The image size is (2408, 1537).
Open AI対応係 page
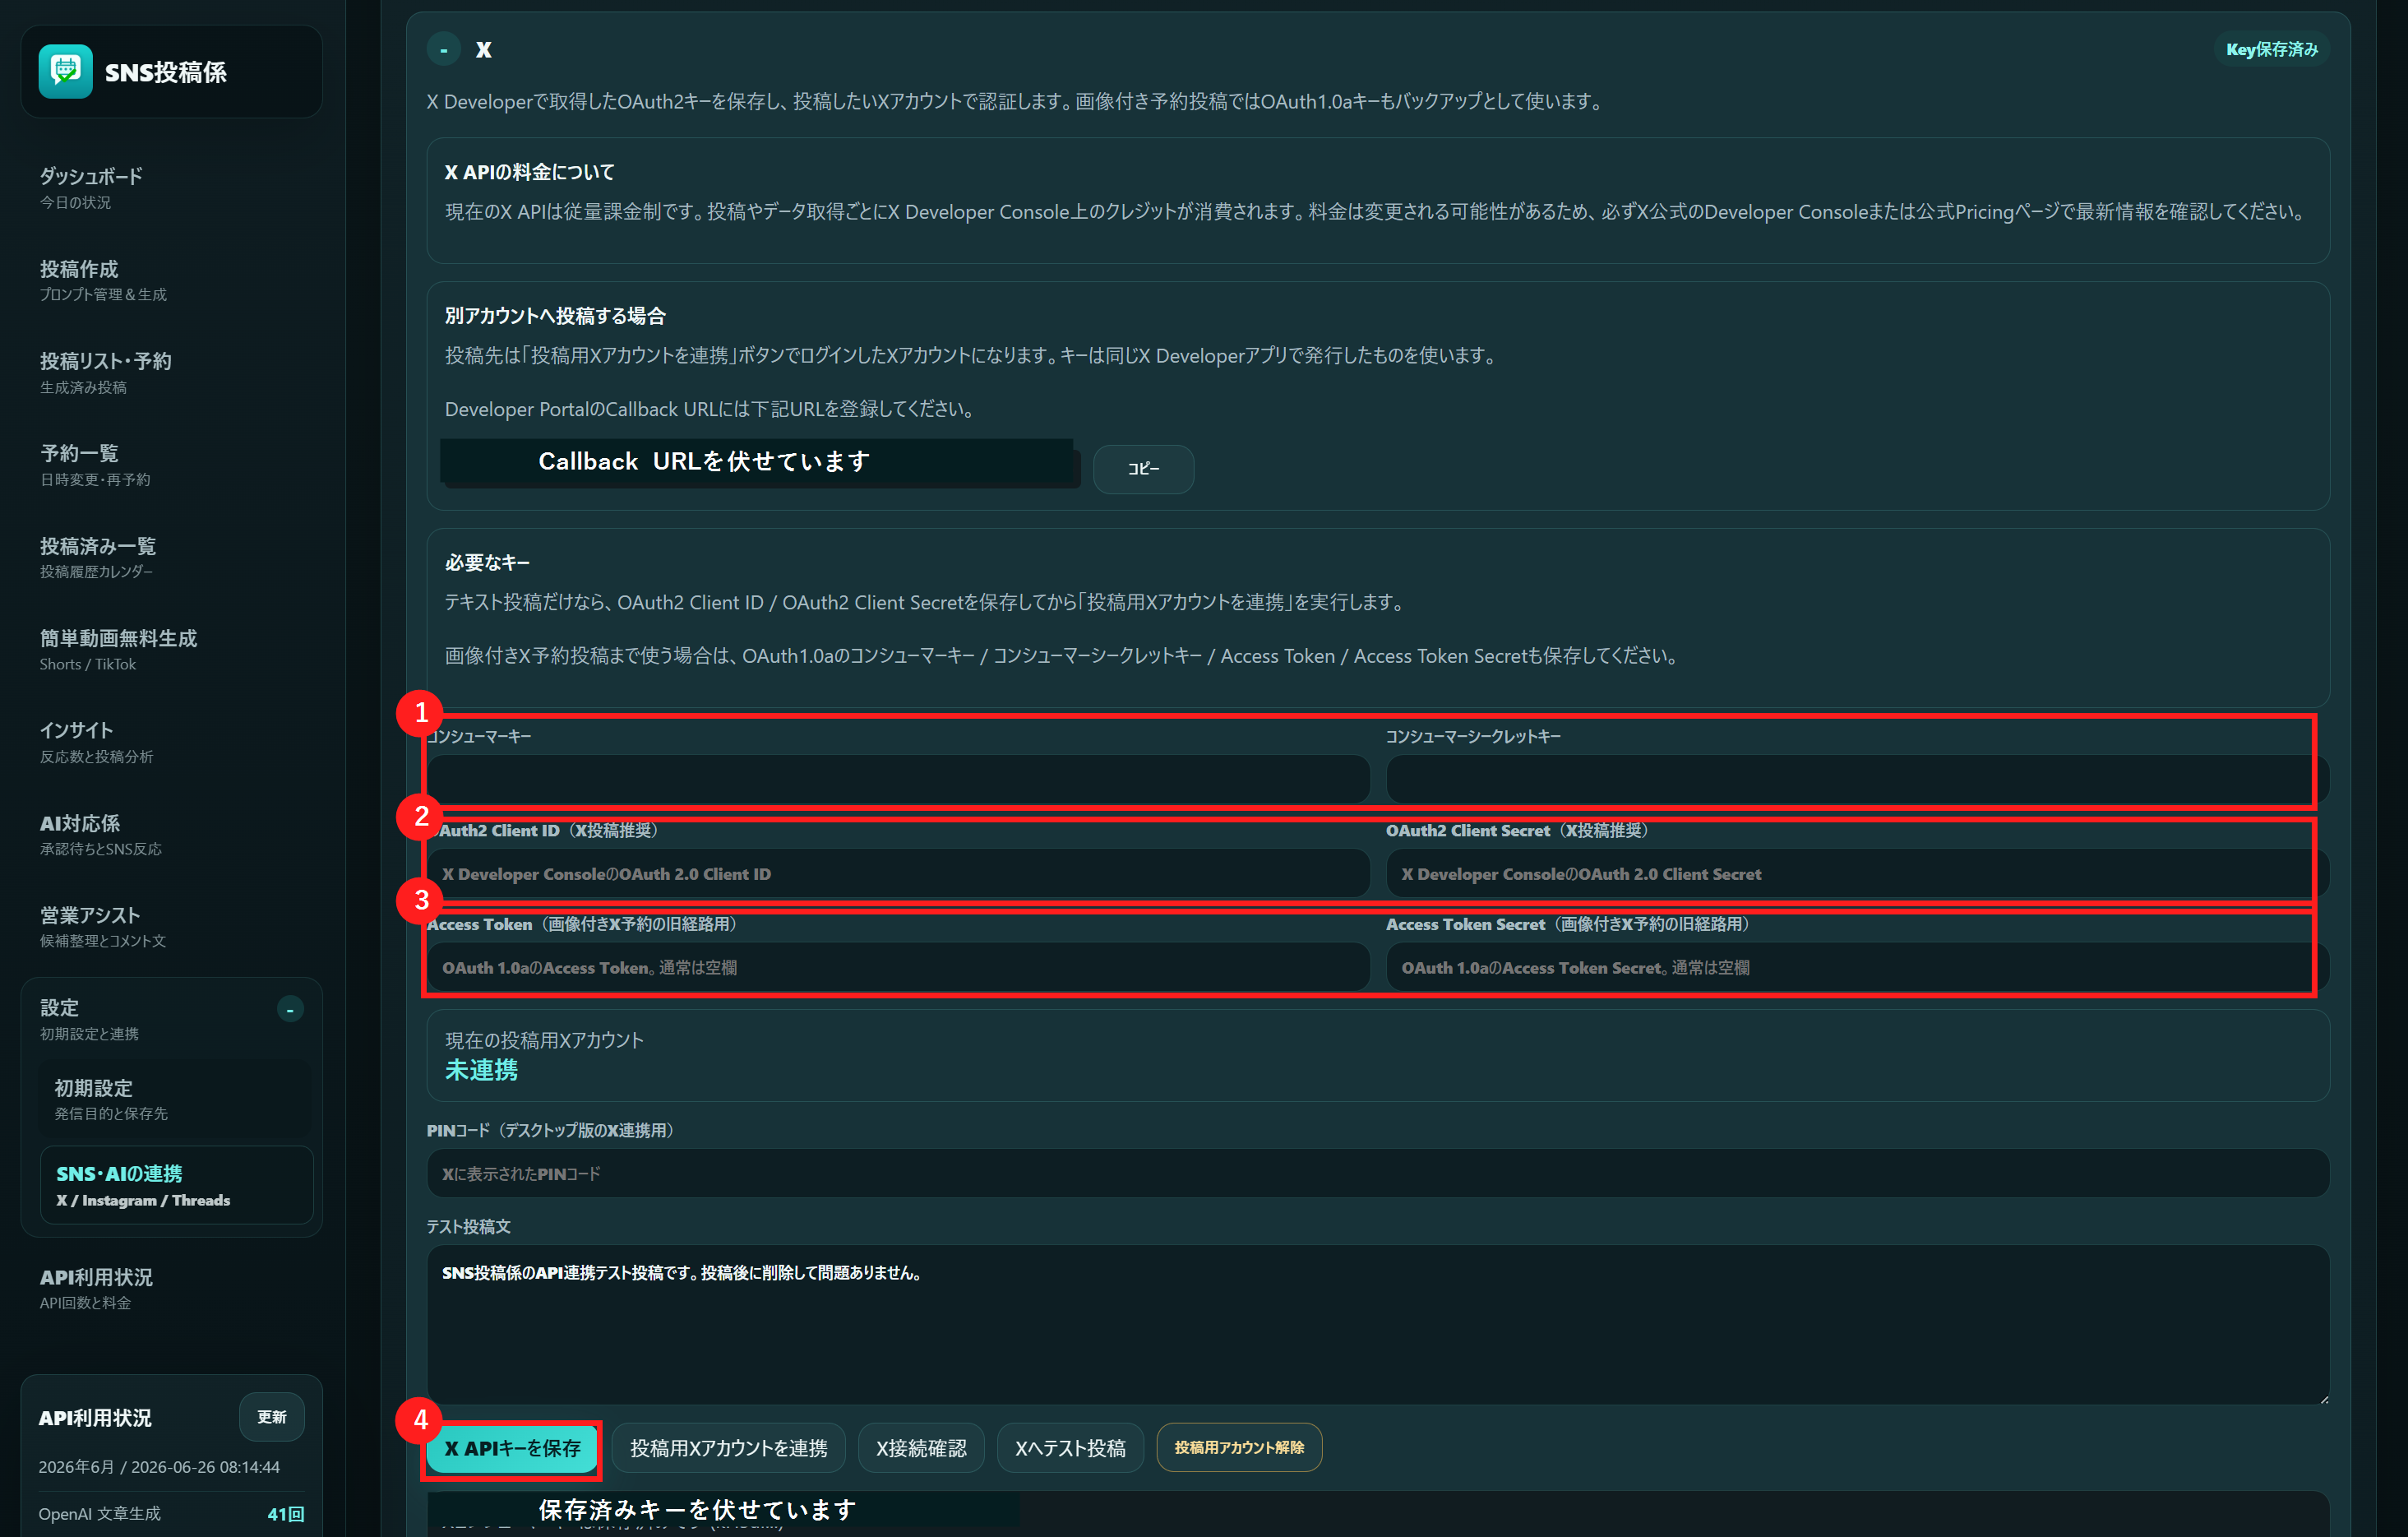(x=171, y=835)
